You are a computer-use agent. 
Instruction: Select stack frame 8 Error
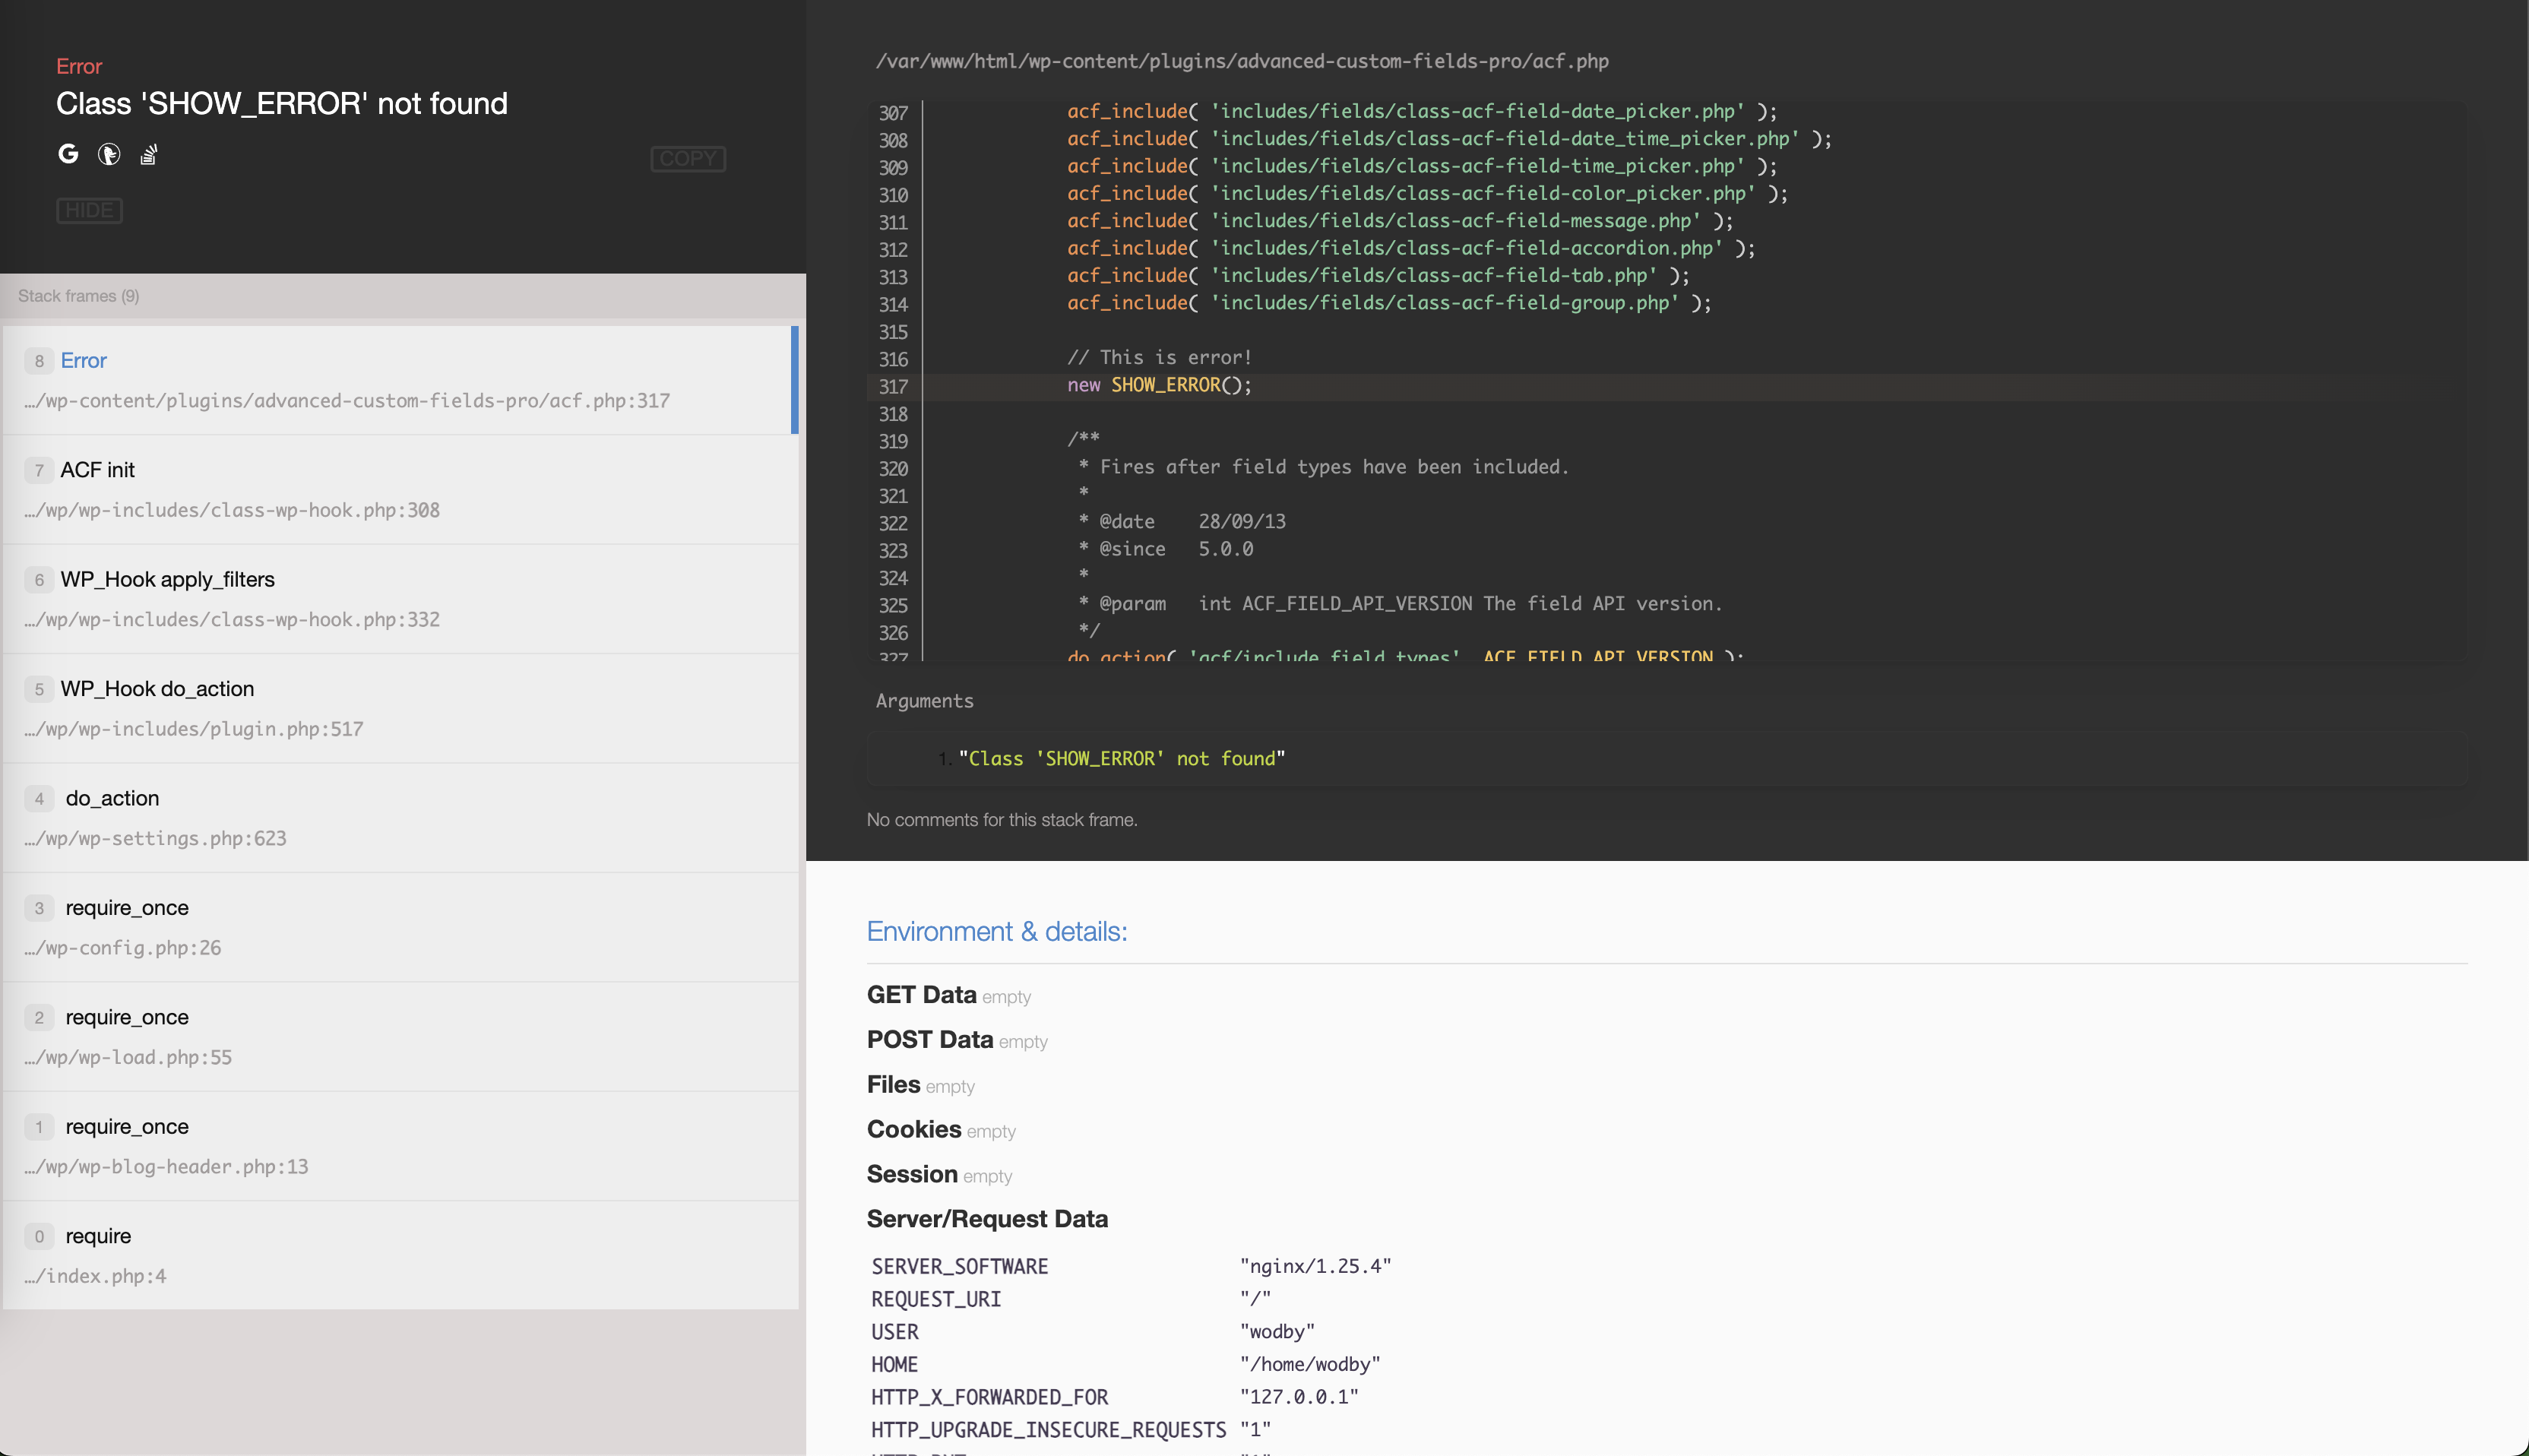401,380
